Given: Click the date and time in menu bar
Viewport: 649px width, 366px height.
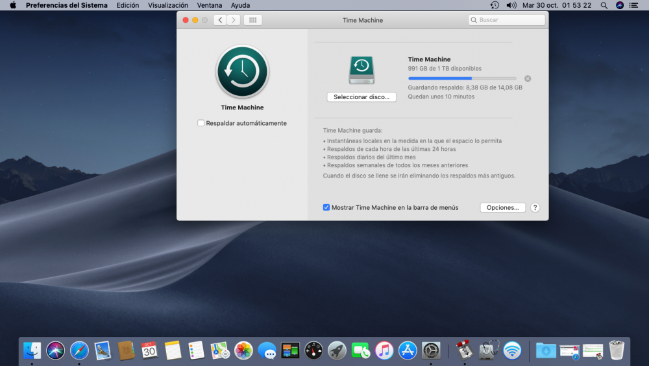Looking at the screenshot, I should pyautogui.click(x=557, y=5).
